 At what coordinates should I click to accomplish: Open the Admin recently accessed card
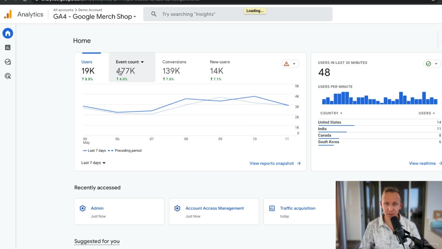(119, 211)
